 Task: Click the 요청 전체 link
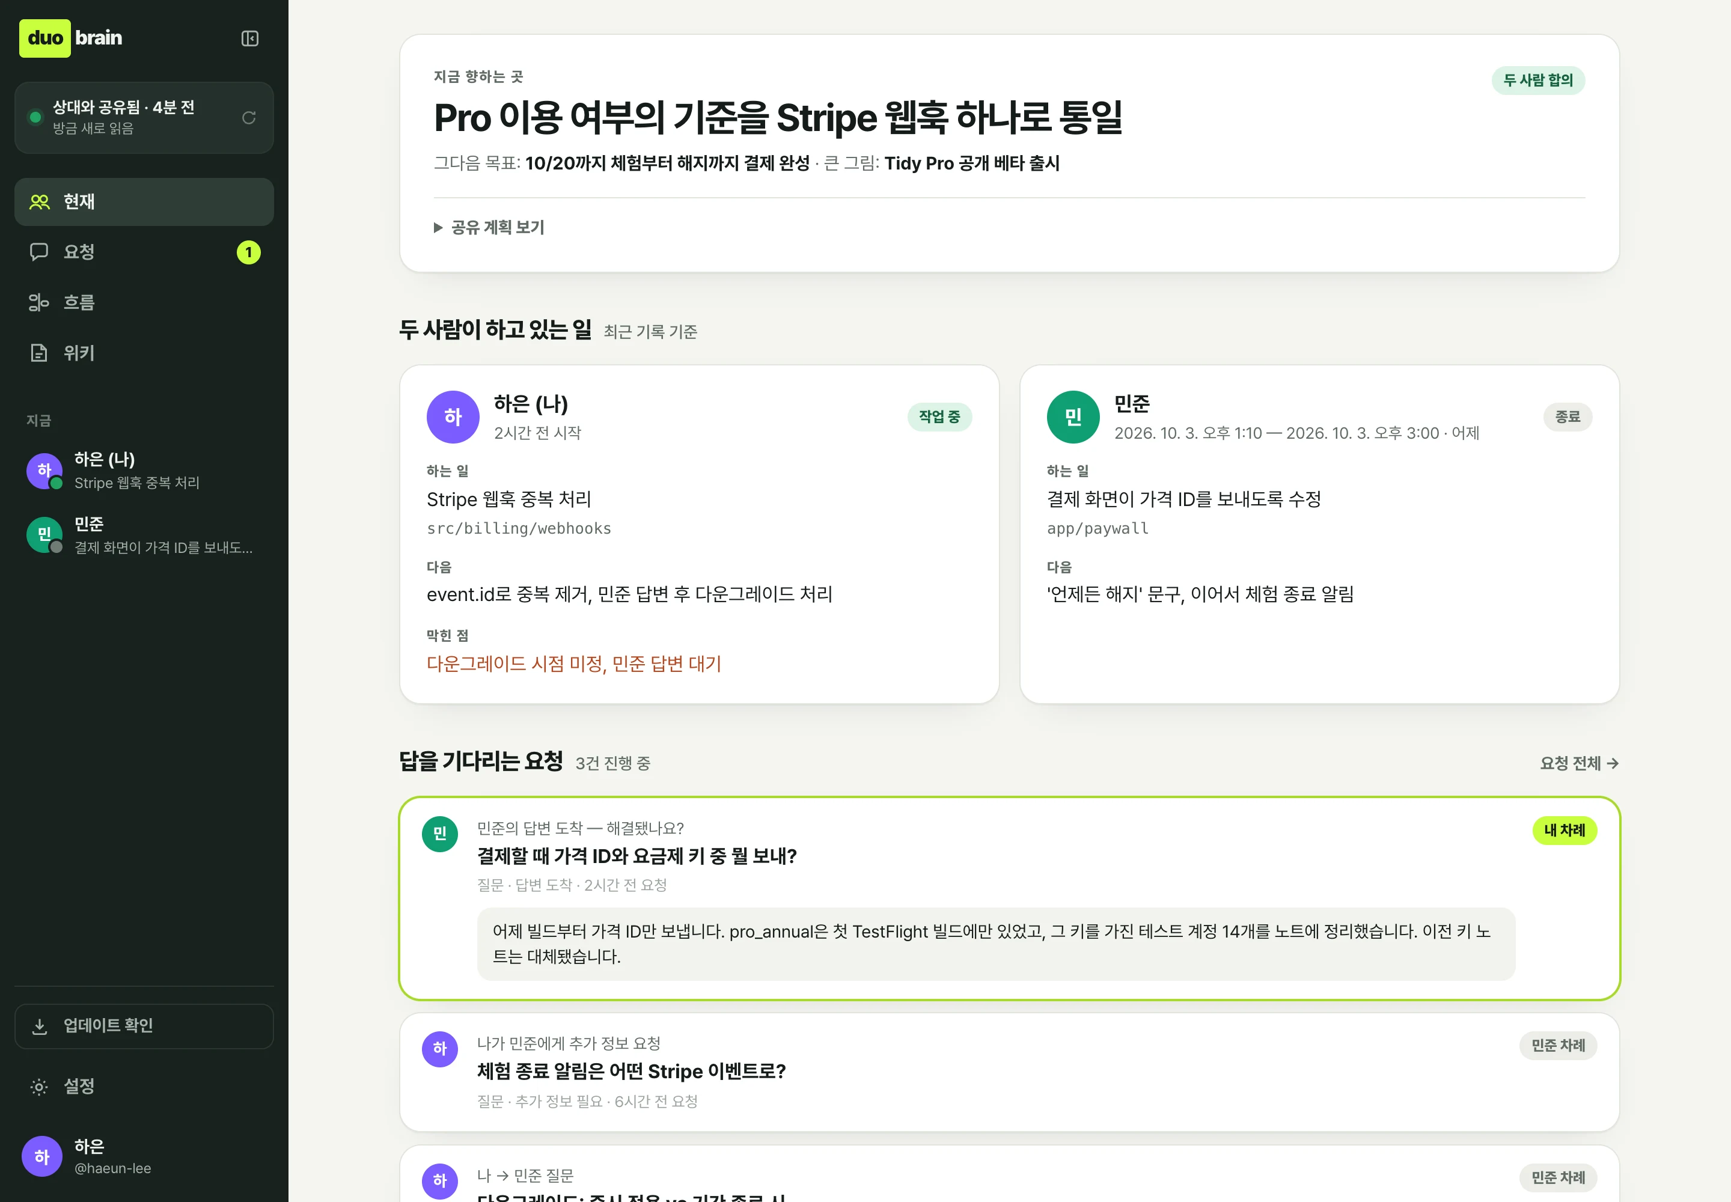[x=1579, y=764]
